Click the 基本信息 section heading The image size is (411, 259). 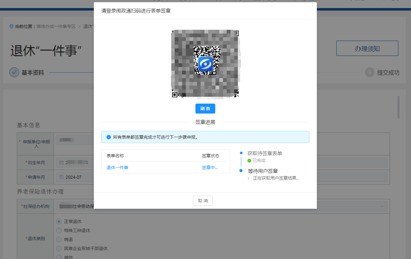[x=29, y=125]
